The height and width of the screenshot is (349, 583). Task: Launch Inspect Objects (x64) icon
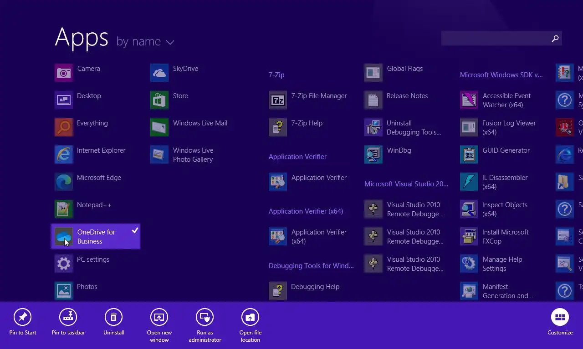tap(469, 209)
